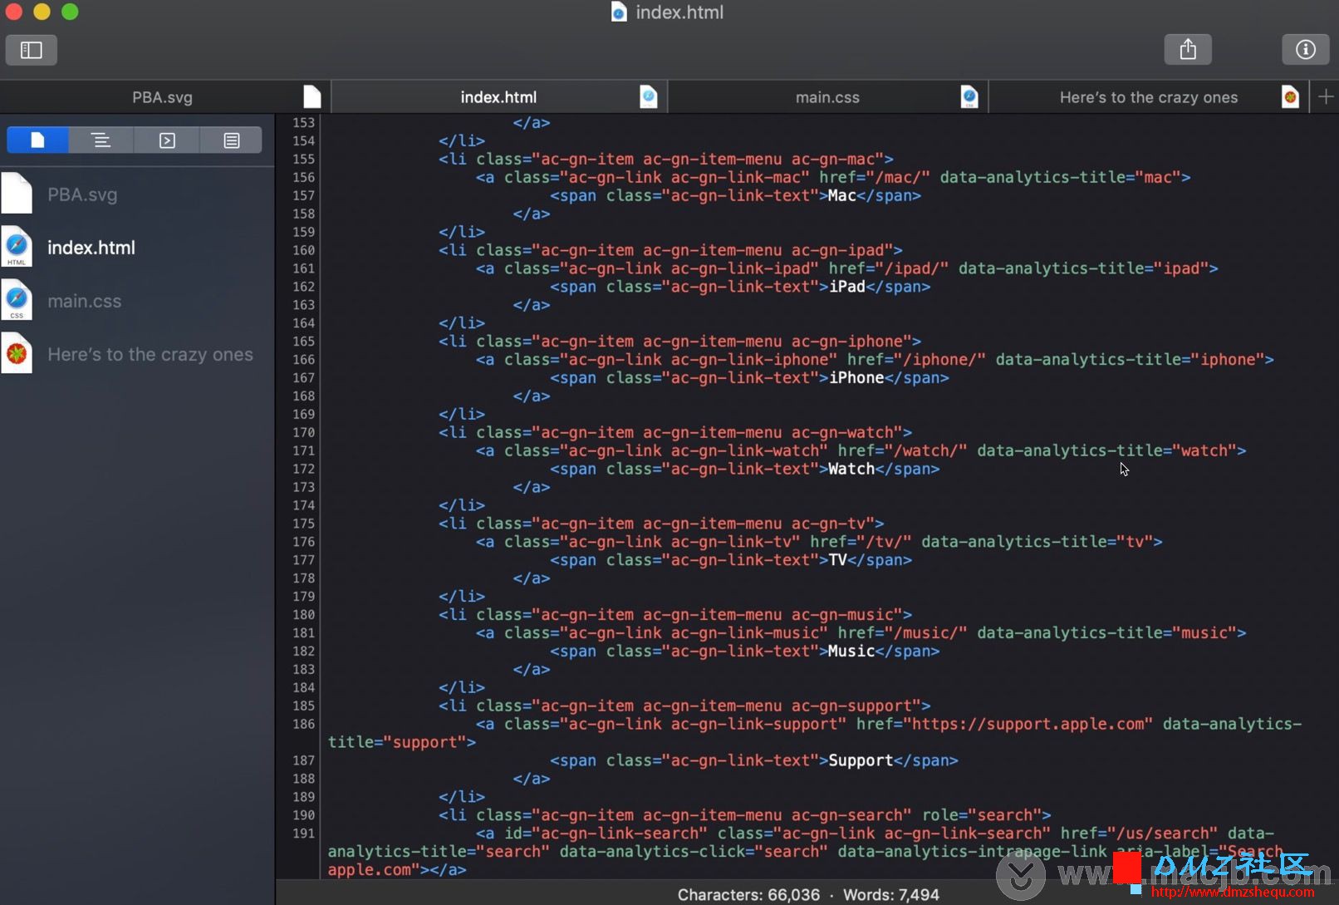Click line number 191 in gutter
Image resolution: width=1339 pixels, height=905 pixels.
303,834
